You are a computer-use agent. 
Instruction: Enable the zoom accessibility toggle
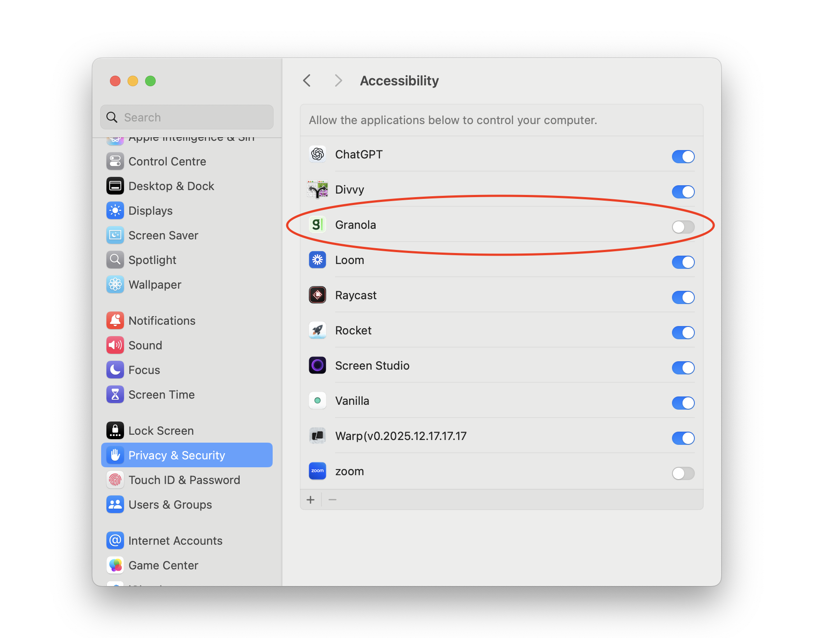point(683,473)
